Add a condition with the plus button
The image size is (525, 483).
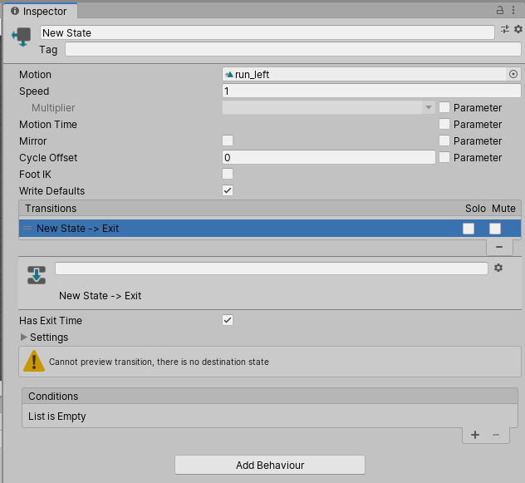[x=475, y=435]
